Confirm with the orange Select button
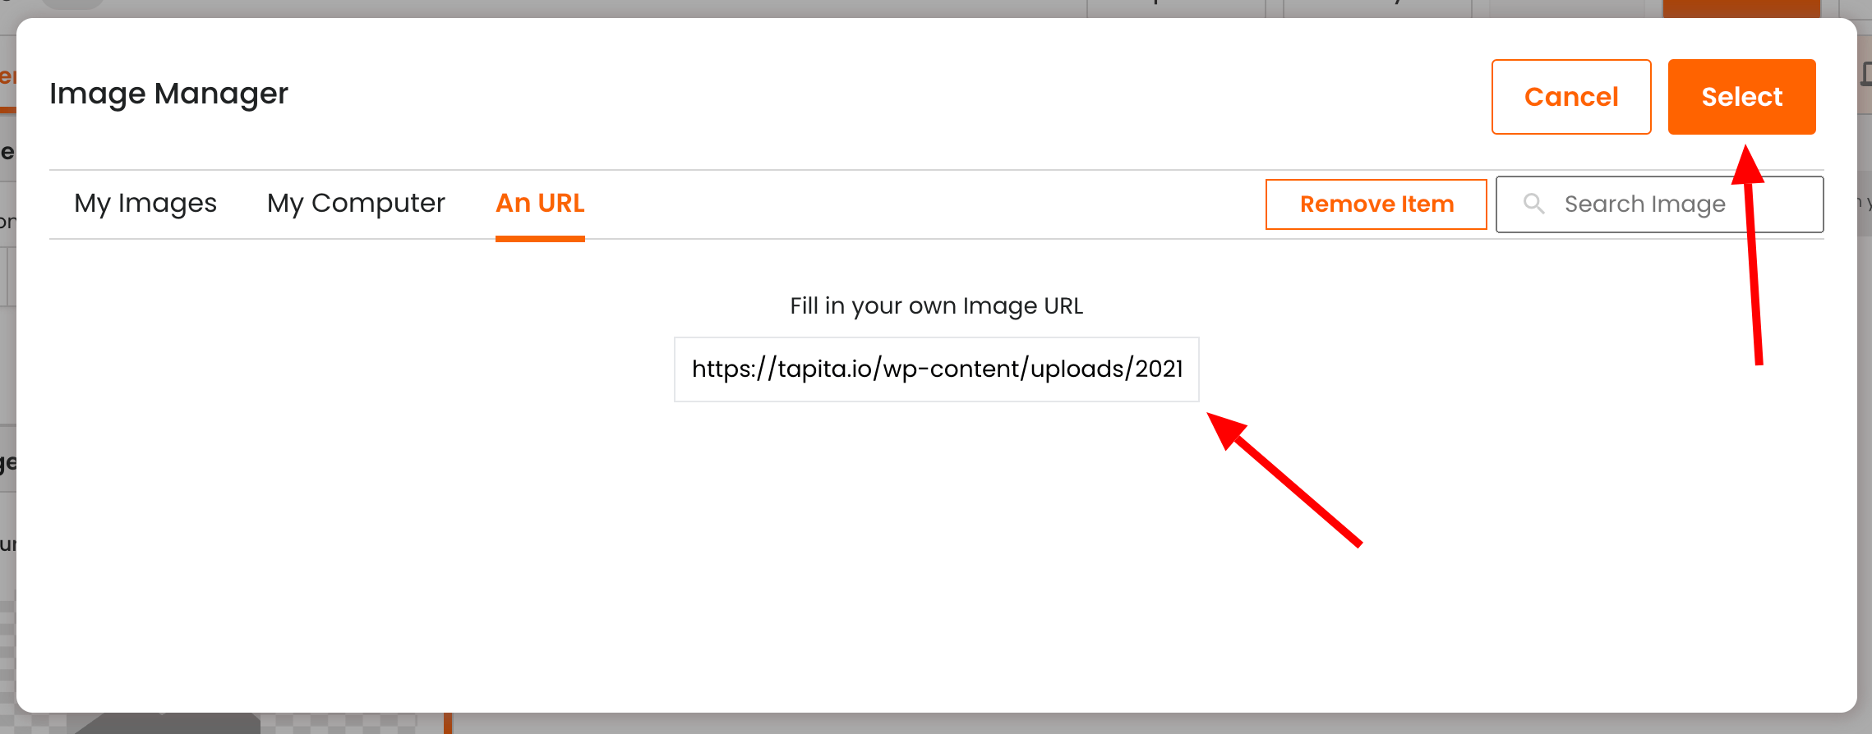The width and height of the screenshot is (1872, 734). (x=1741, y=97)
